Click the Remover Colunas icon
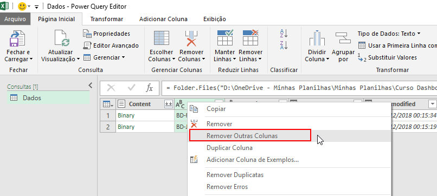This screenshot has width=437, height=196. click(191, 38)
